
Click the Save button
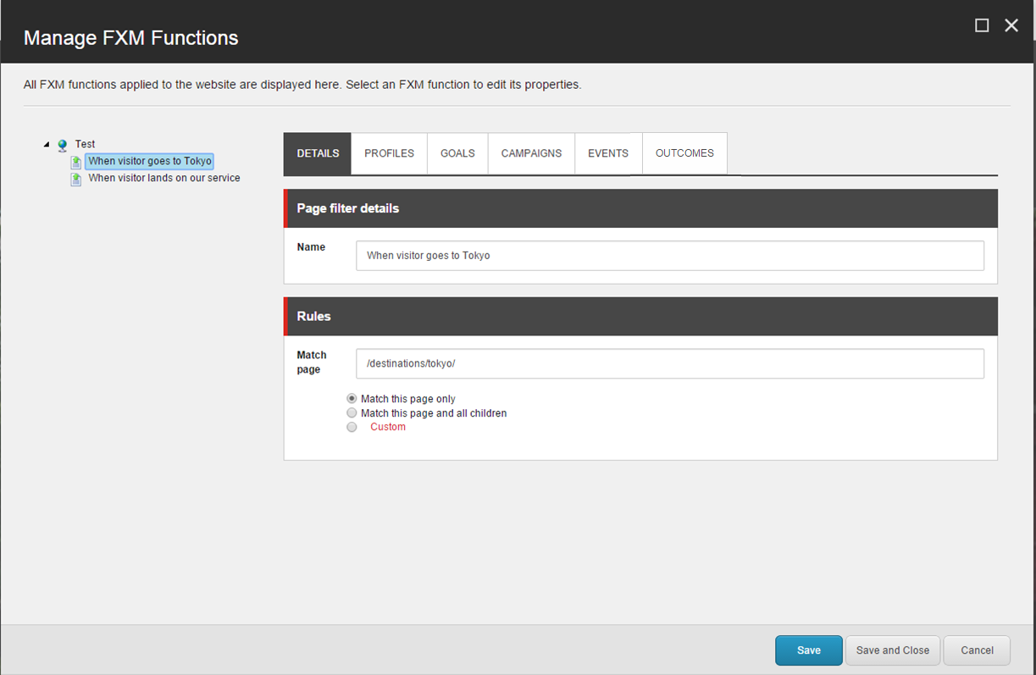pyautogui.click(x=808, y=650)
